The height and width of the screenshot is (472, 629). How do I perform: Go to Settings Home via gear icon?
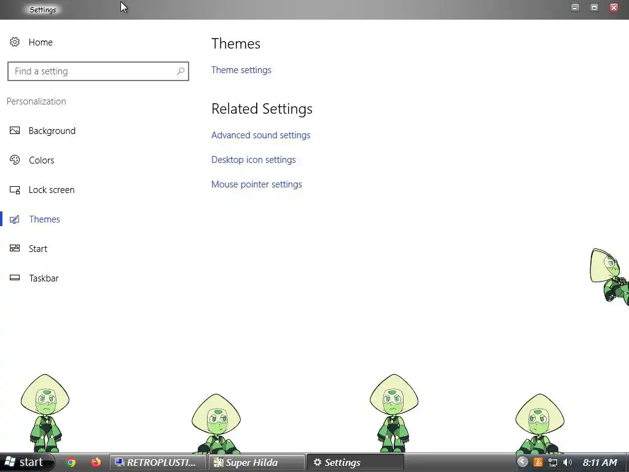[15, 42]
